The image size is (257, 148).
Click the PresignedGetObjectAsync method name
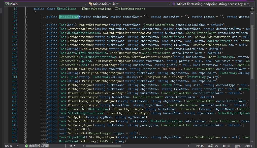pos(102,73)
